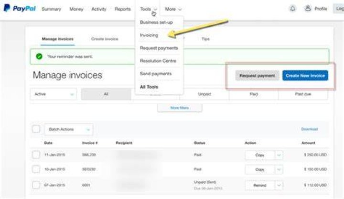Expand the More menu
The width and height of the screenshot is (344, 199).
(x=173, y=9)
